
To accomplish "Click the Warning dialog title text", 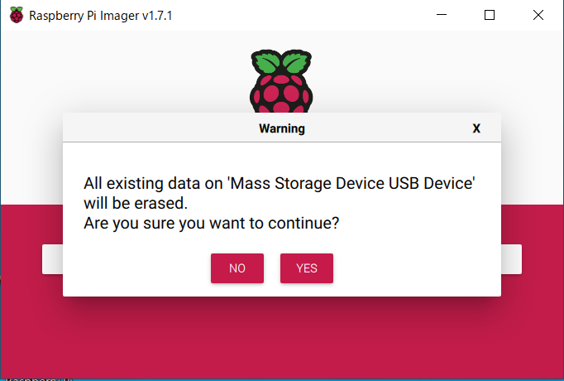I will (x=282, y=128).
